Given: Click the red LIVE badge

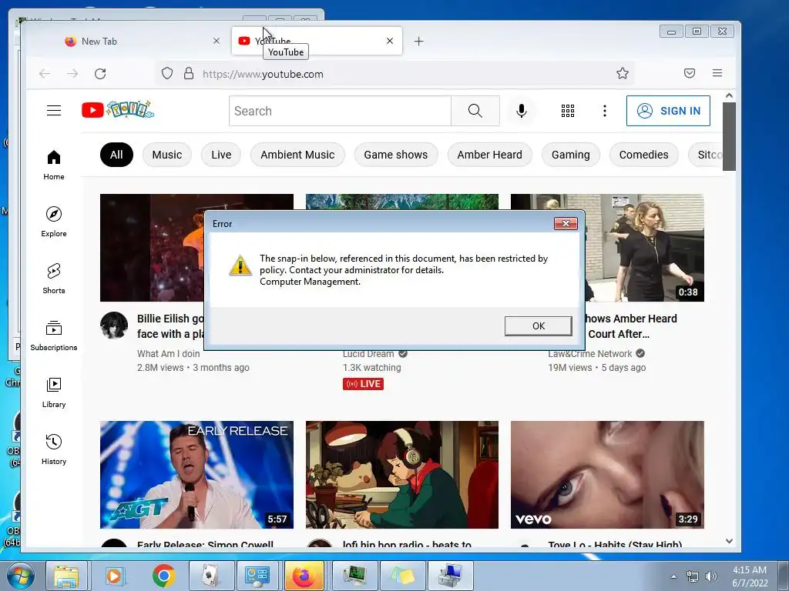Looking at the screenshot, I should (364, 384).
